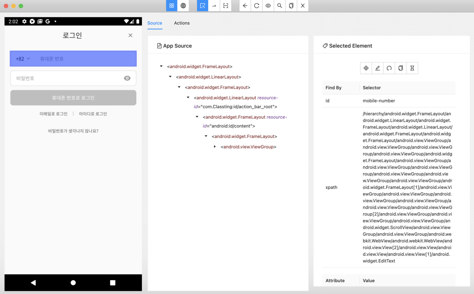Tap Android home circle button
The height and width of the screenshot is (294, 474).
(73, 283)
